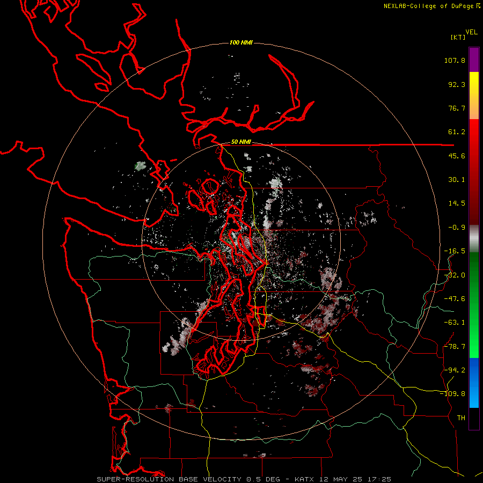Click the 30.1 velocity scale value
The height and width of the screenshot is (483, 483).
pyautogui.click(x=457, y=180)
